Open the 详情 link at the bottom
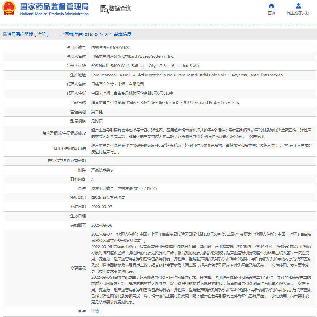This screenshot has height=317, width=317. click(x=95, y=311)
